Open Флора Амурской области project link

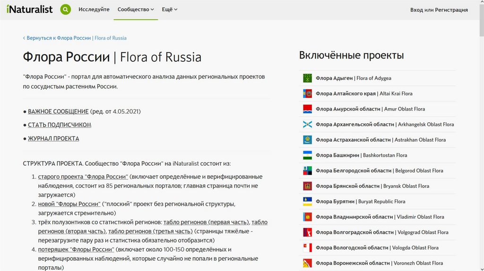[x=370, y=109]
